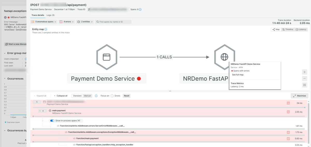Maximize the span waterfall panel

300,96
